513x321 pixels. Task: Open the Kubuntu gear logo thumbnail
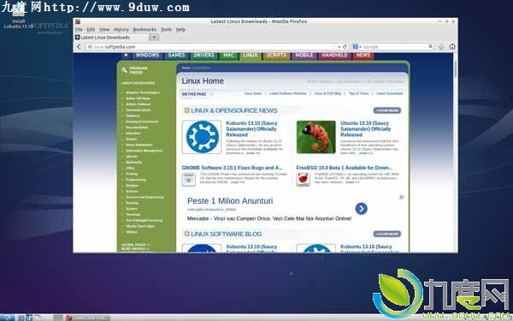point(202,137)
